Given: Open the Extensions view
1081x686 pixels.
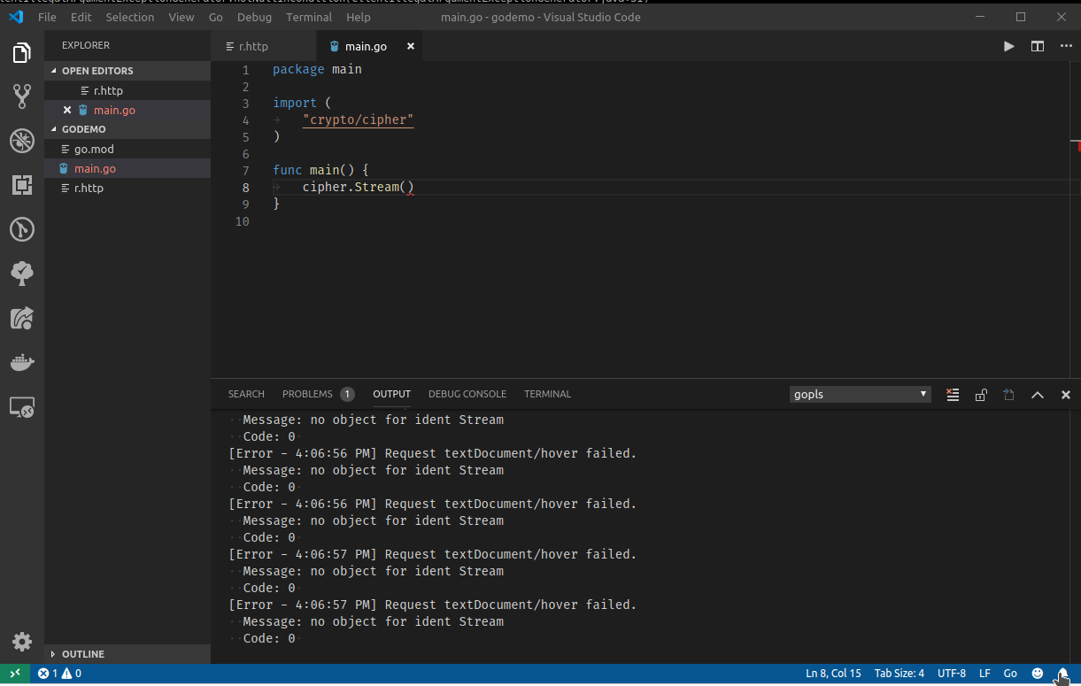Looking at the screenshot, I should pos(22,184).
